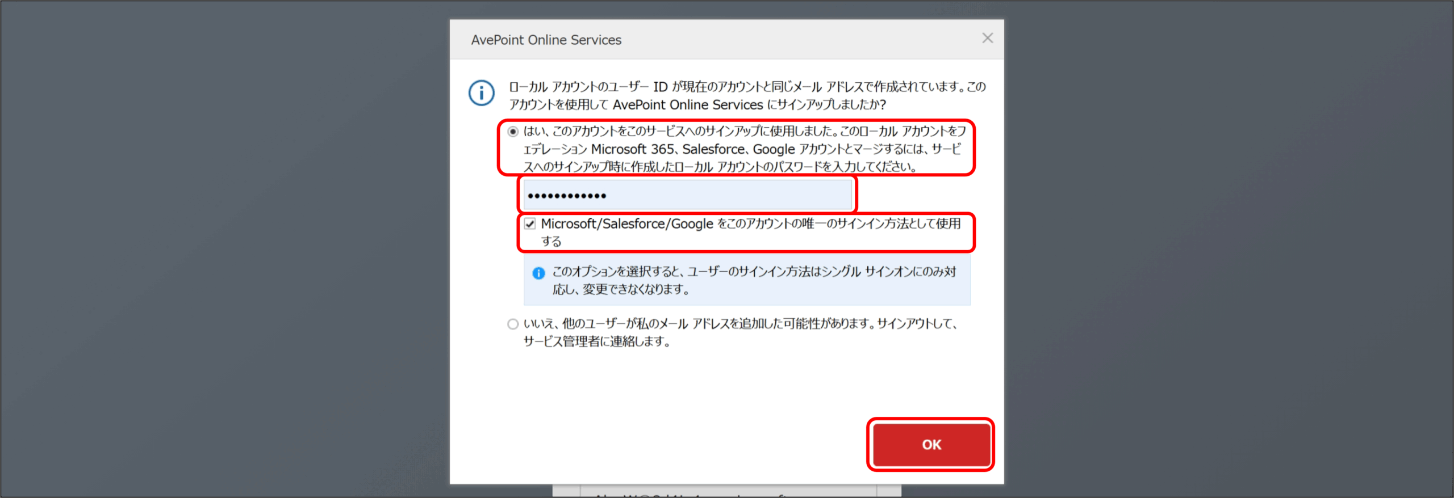The height and width of the screenshot is (498, 1454).
Task: Select the "いいえ" radio button
Action: pos(513,324)
